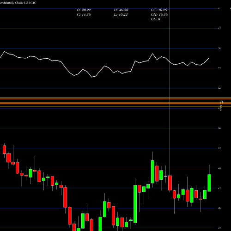This screenshot has height=231, width=231.
Task: Select the high price value H: 46.80
Action: click(121, 10)
